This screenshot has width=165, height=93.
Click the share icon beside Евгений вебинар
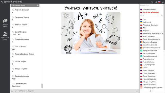(2, 2)
